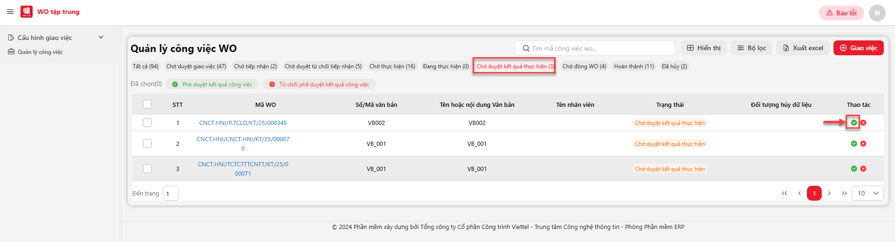Image resolution: width=895 pixels, height=242 pixels.
Task: Click the Hiển thị button
Action: [x=703, y=48]
